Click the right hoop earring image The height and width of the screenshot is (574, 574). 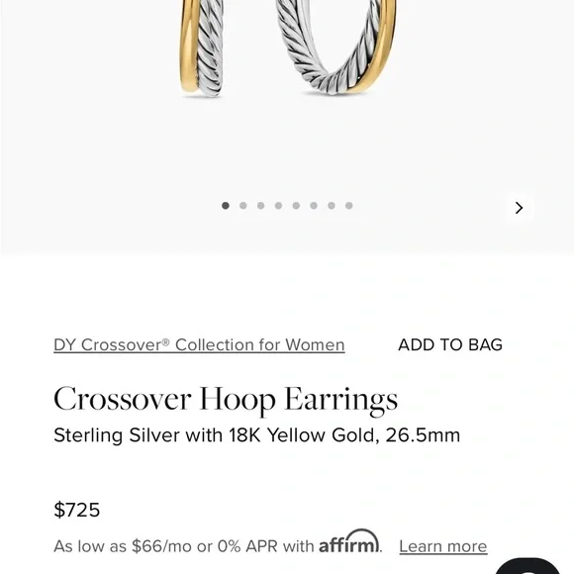pyautogui.click(x=335, y=46)
